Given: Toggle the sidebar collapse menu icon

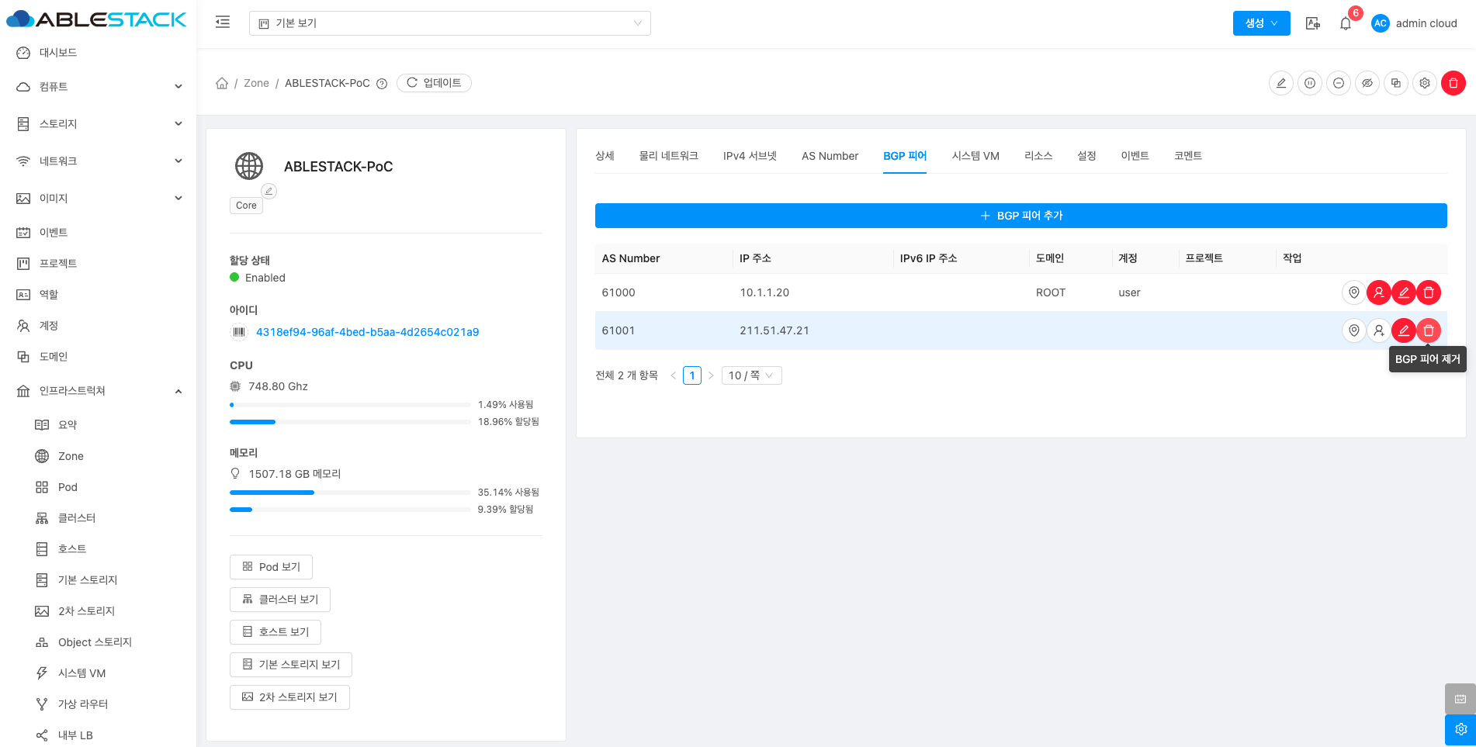Looking at the screenshot, I should (223, 22).
